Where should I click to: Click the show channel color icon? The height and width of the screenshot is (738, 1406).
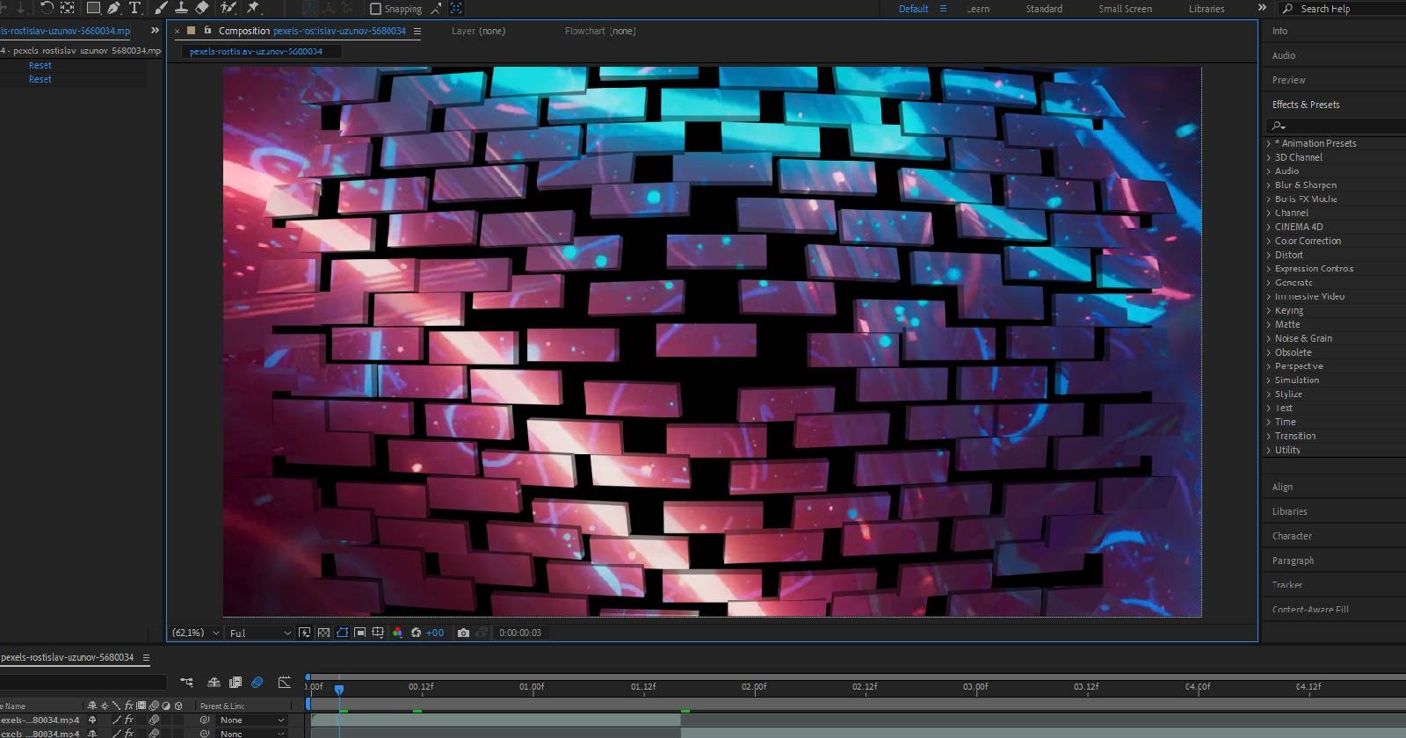coord(397,633)
